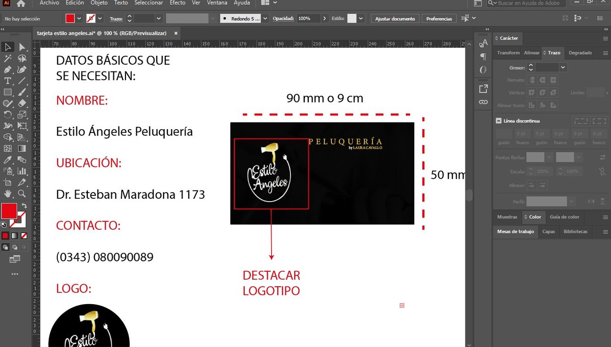
Task: Open the Links panel icon
Action: [x=483, y=102]
